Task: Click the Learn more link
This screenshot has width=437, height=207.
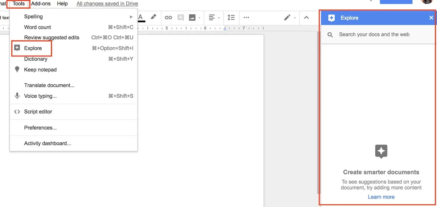Action: 381,197
